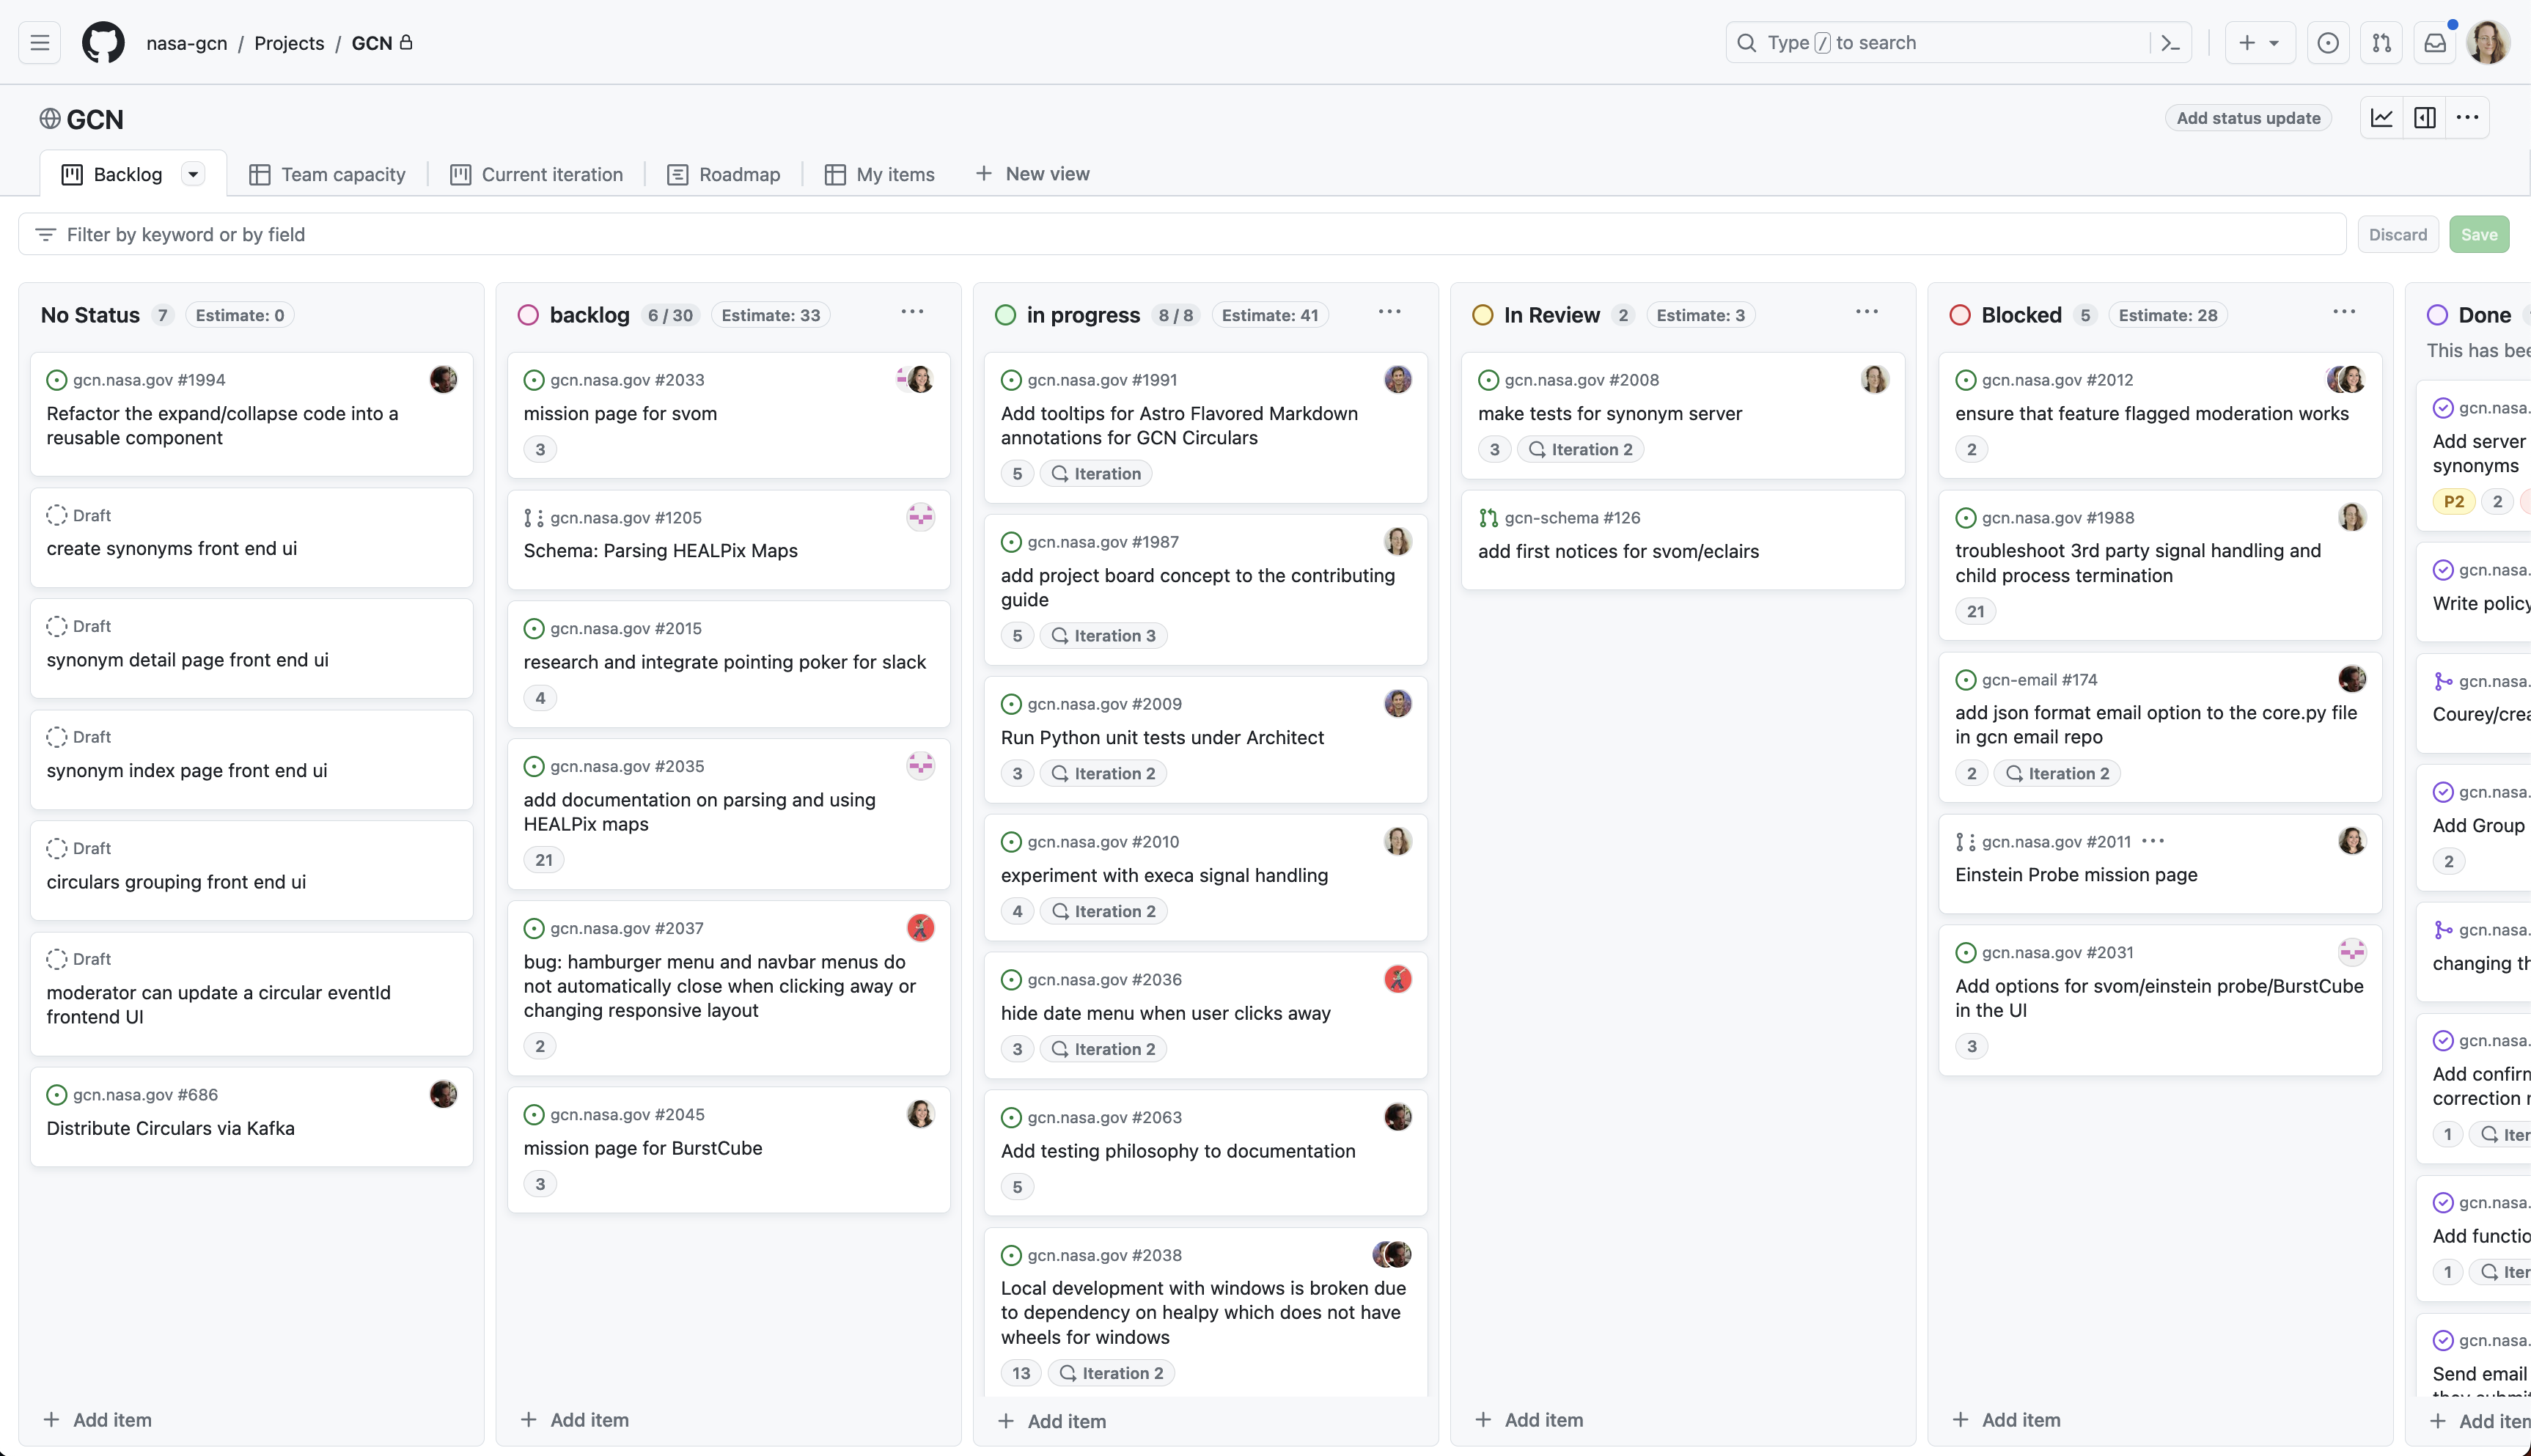The width and height of the screenshot is (2531, 1456).
Task: Open card Add testing philosophy to documentation
Action: coord(1178,1152)
